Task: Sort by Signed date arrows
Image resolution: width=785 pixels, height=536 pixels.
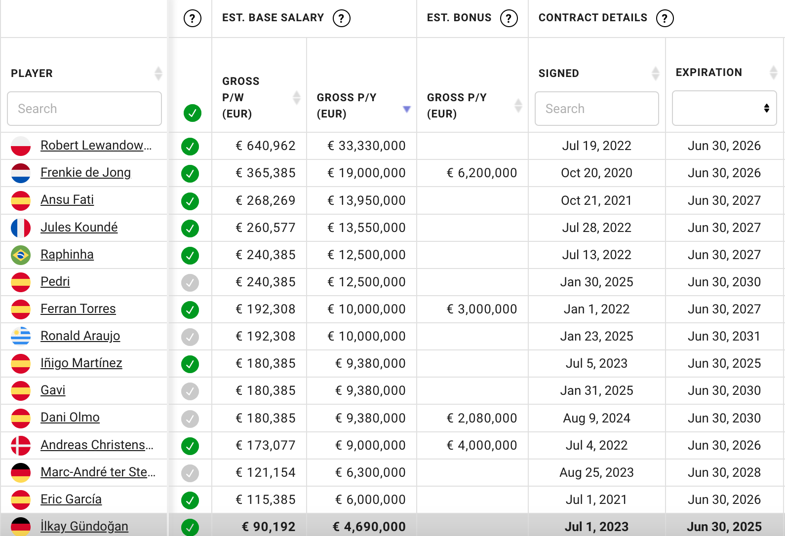Action: [x=655, y=74]
